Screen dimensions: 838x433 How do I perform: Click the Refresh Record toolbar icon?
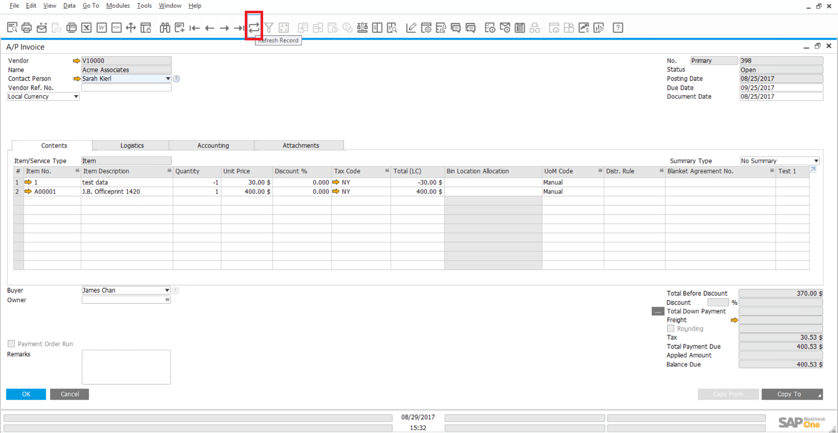pos(254,28)
